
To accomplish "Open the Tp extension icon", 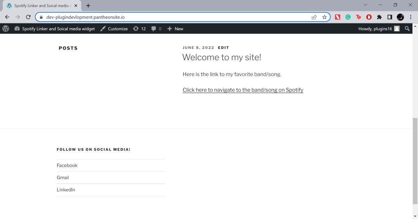I will pos(358,17).
